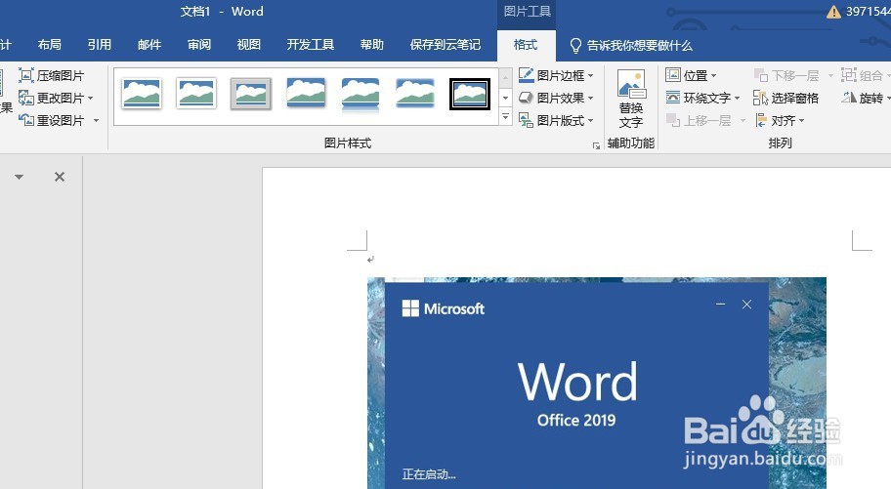Expand the Picture Border (图片边框) dropdown arrow
Viewport: 891px width, 489px height.
click(x=591, y=75)
